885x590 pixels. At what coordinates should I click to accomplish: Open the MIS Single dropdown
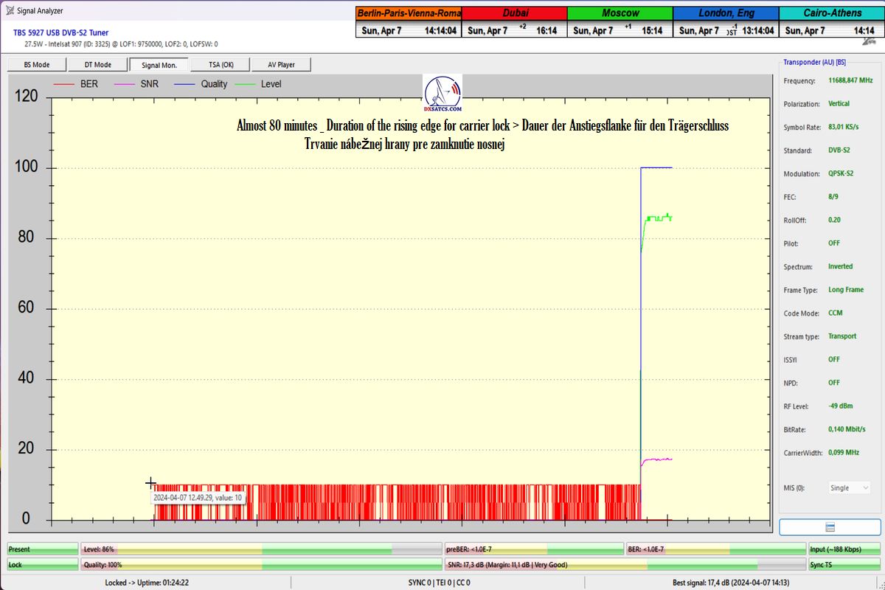[x=849, y=487]
